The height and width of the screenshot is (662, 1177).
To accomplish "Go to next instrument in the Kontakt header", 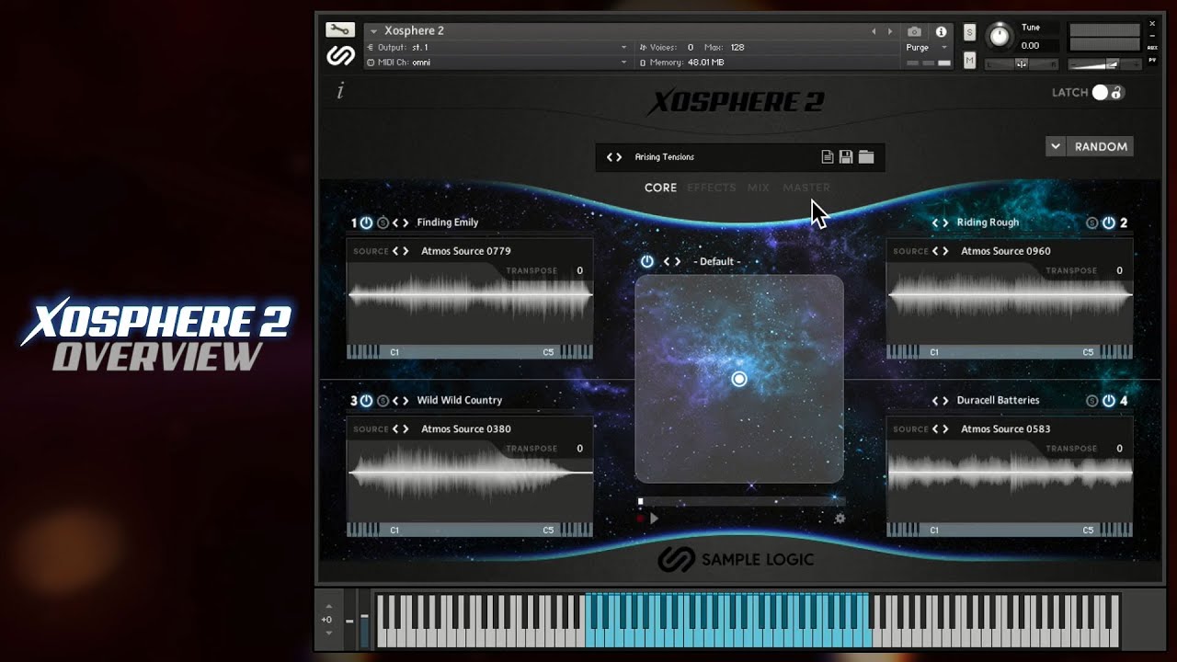I will (889, 31).
